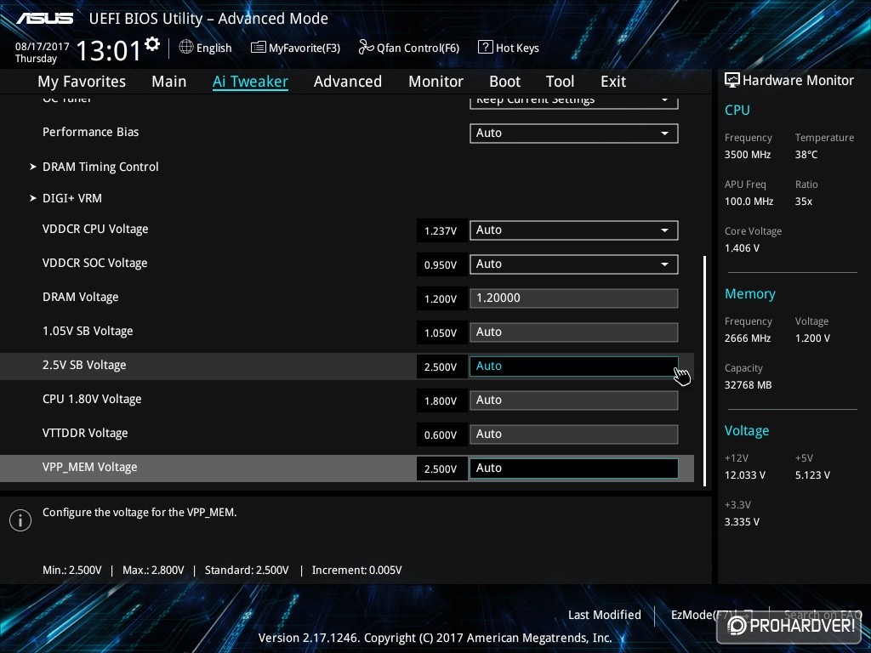Open the Monitor tab

point(436,82)
